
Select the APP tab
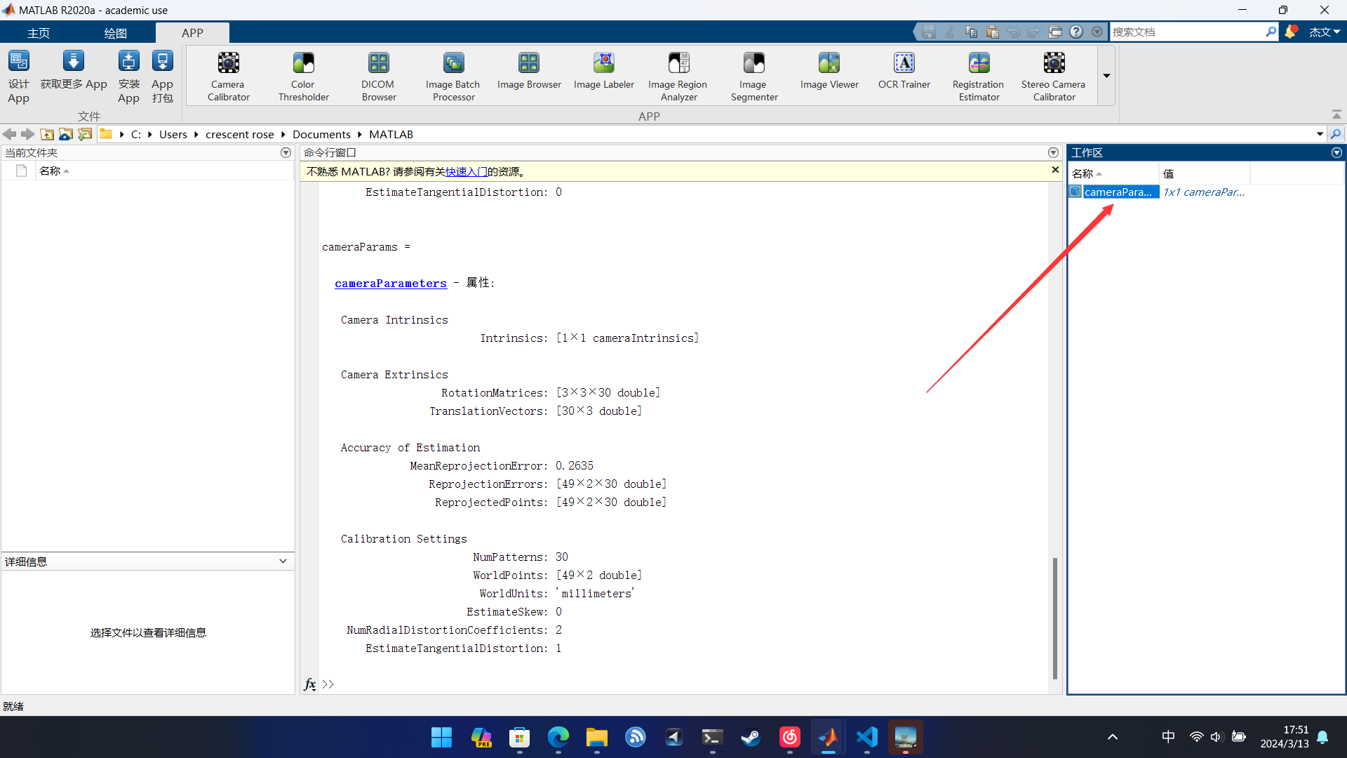192,33
